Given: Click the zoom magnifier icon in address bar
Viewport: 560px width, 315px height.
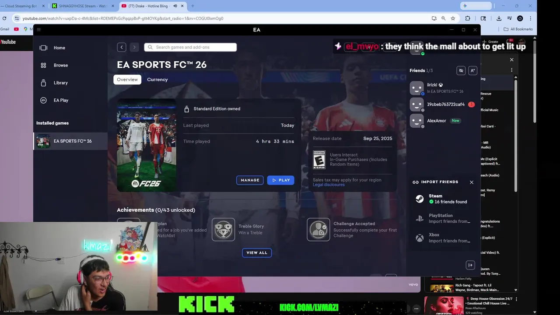Looking at the screenshot, I should pos(444,18).
